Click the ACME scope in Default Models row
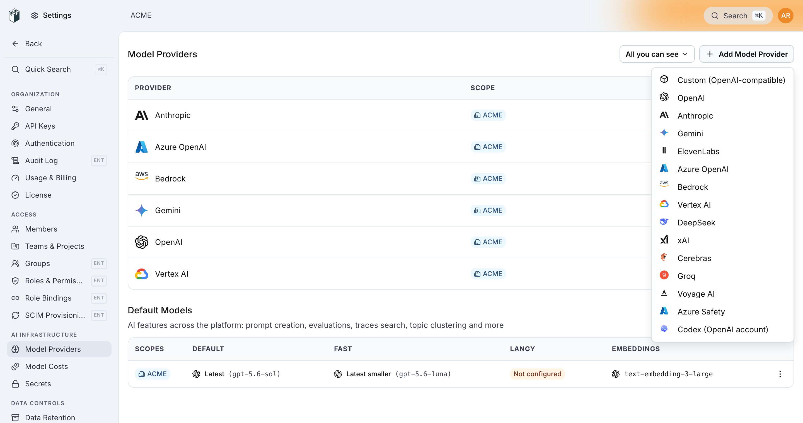Screen dimensions: 803x423 tap(152, 374)
